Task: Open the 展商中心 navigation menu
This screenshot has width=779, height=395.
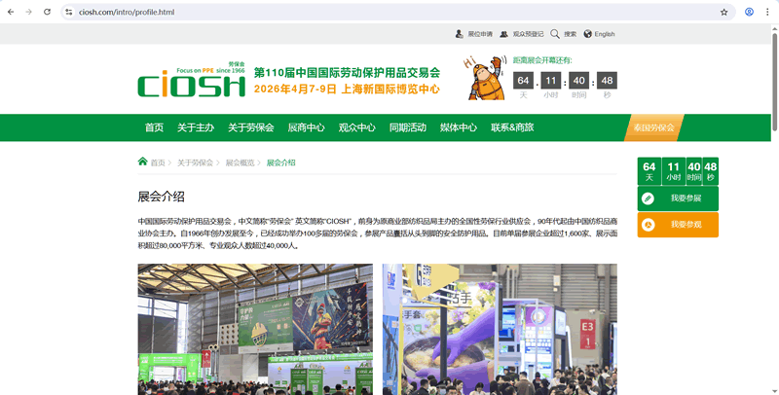Action: (x=306, y=127)
